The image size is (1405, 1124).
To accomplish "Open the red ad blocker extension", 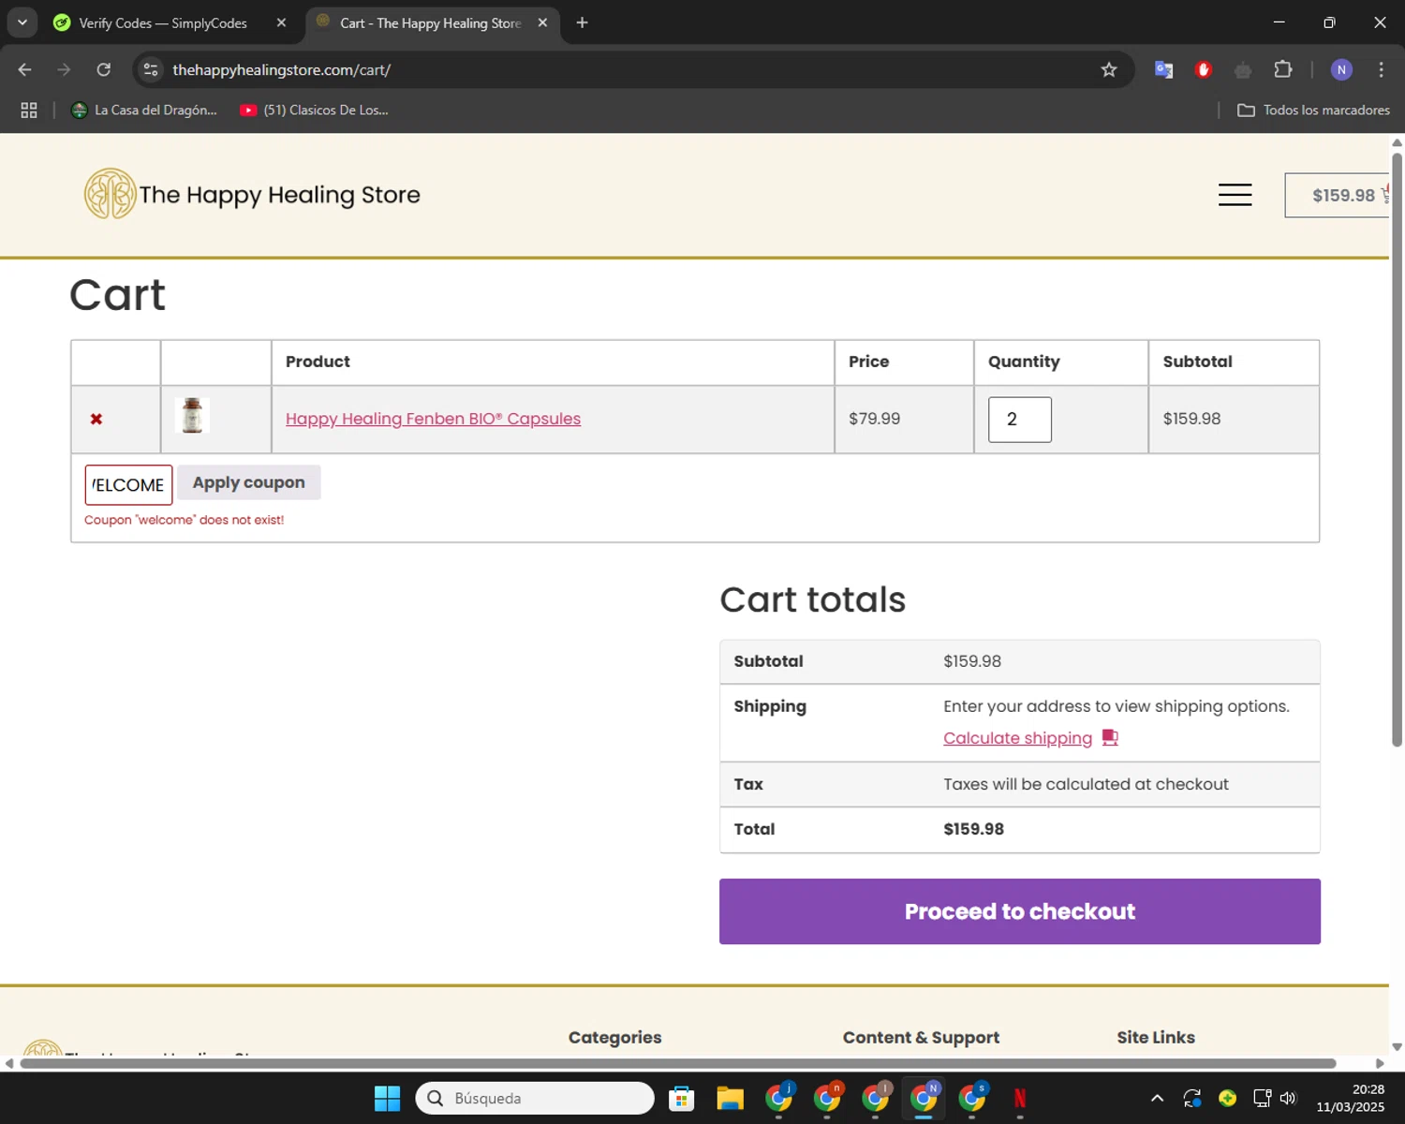I will (x=1204, y=69).
